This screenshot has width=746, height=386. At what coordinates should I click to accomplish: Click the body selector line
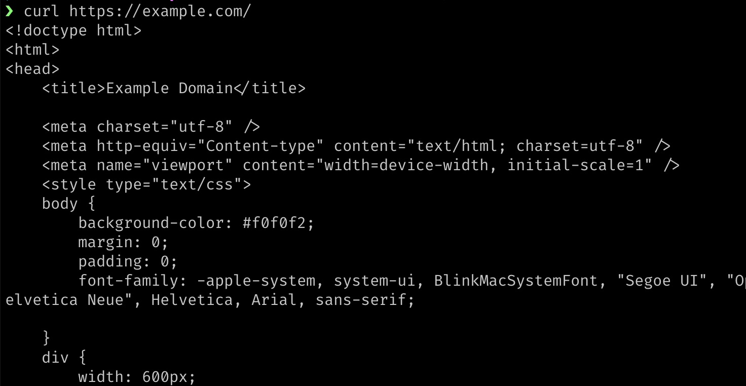[68, 204]
